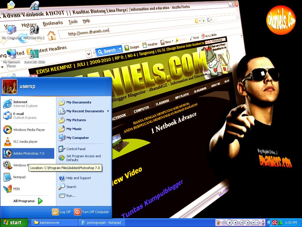302x227 pixels.
Task: Select My Network Places desktop icon
Action: pyautogui.click(x=12, y=58)
